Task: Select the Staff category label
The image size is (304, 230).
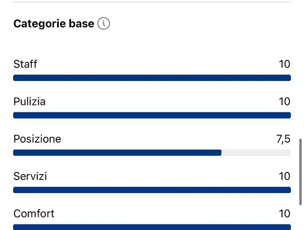Action: click(25, 64)
